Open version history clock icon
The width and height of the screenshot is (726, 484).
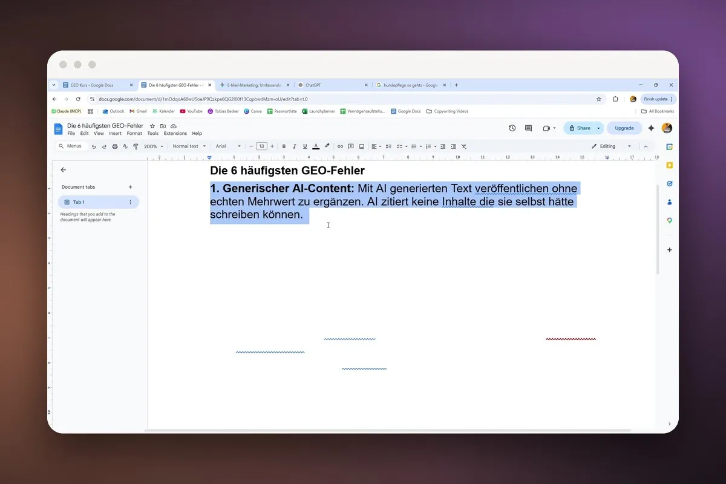512,128
